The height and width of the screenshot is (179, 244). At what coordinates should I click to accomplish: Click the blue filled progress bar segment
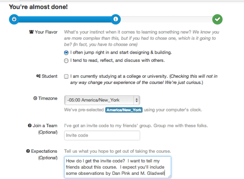click(65, 19)
